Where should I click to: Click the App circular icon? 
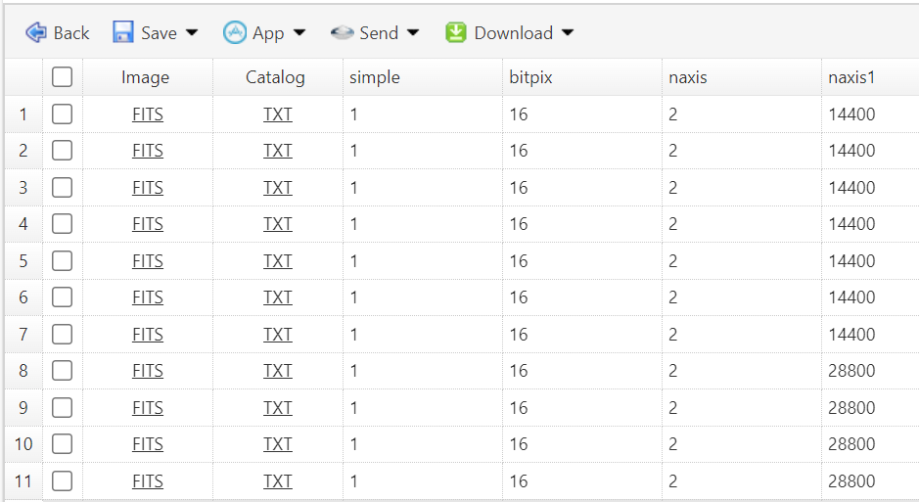[x=235, y=32]
